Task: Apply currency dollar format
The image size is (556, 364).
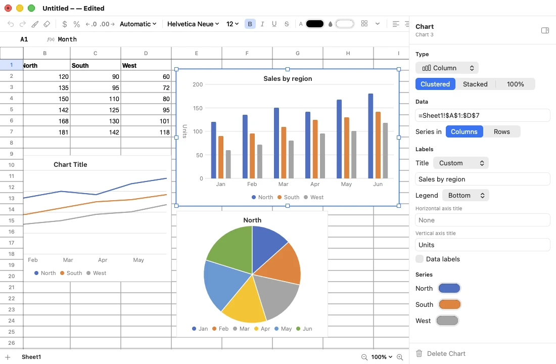Action: [x=65, y=24]
